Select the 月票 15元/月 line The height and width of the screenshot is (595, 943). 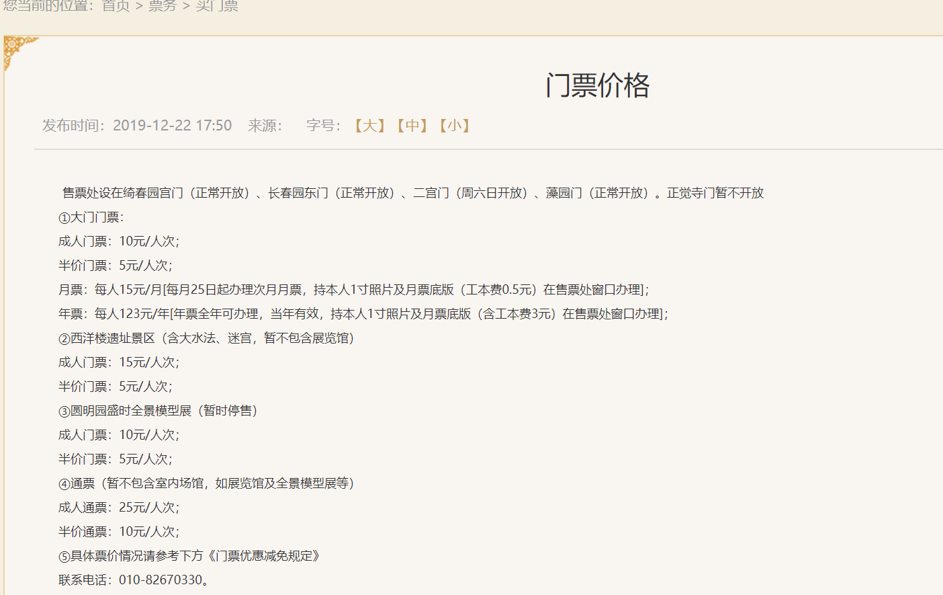pyautogui.click(x=353, y=290)
